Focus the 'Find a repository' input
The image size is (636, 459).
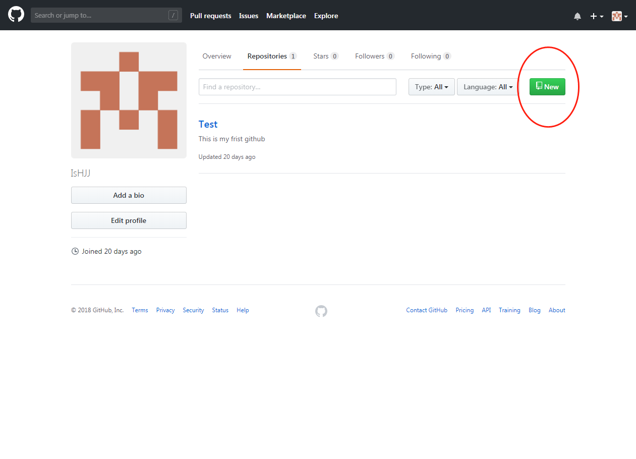[298, 87]
